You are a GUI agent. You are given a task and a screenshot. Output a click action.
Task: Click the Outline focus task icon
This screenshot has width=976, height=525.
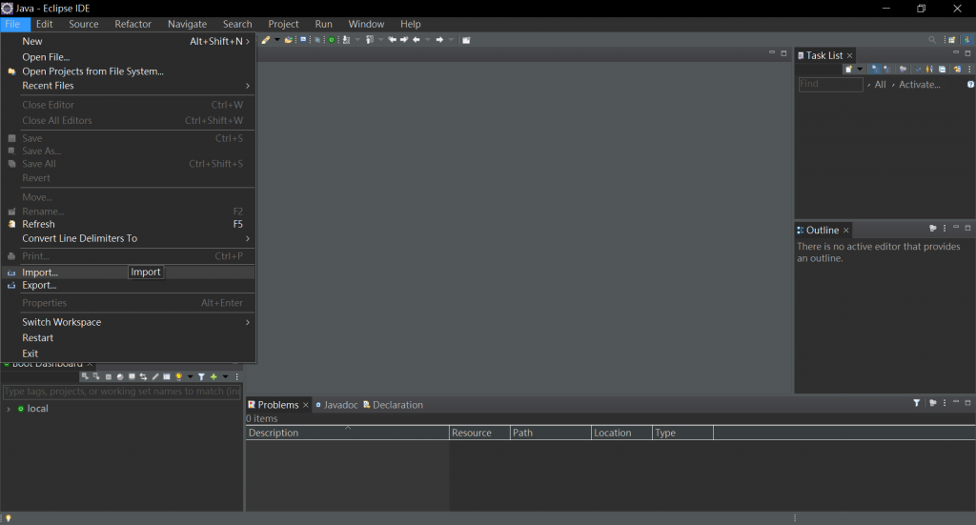click(x=932, y=229)
